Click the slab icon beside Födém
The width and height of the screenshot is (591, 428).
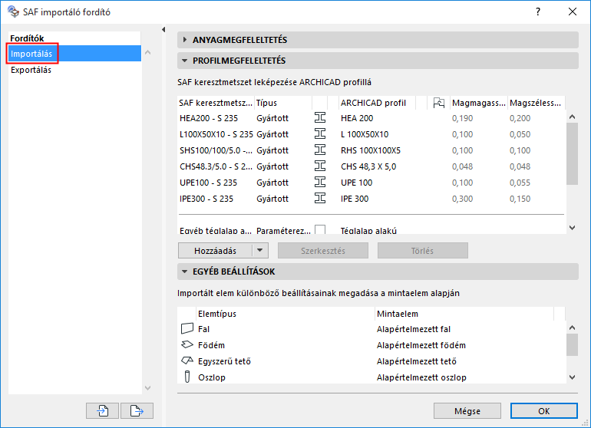click(187, 344)
